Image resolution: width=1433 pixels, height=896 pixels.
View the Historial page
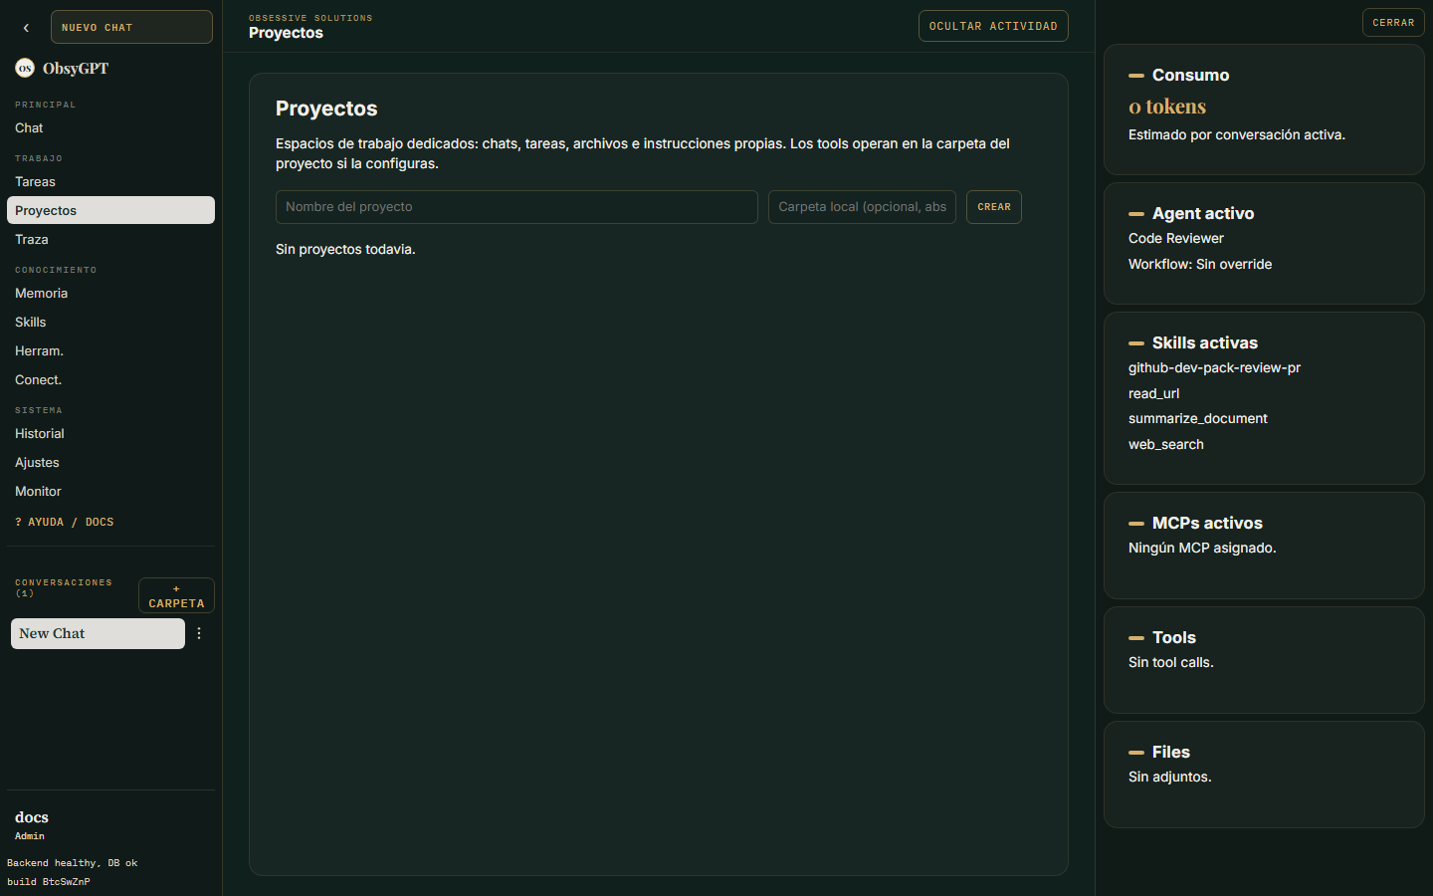(x=110, y=434)
